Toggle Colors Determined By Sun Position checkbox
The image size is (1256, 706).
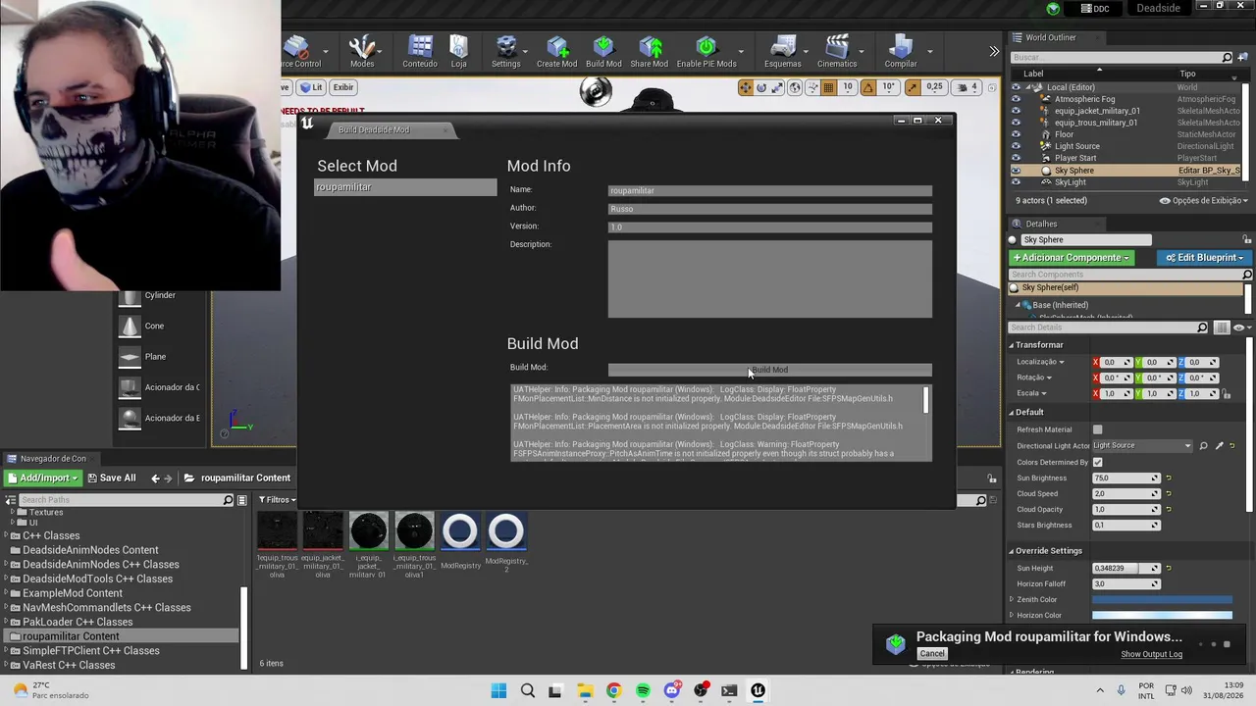(x=1097, y=462)
